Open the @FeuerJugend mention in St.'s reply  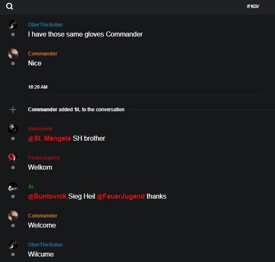point(121,196)
